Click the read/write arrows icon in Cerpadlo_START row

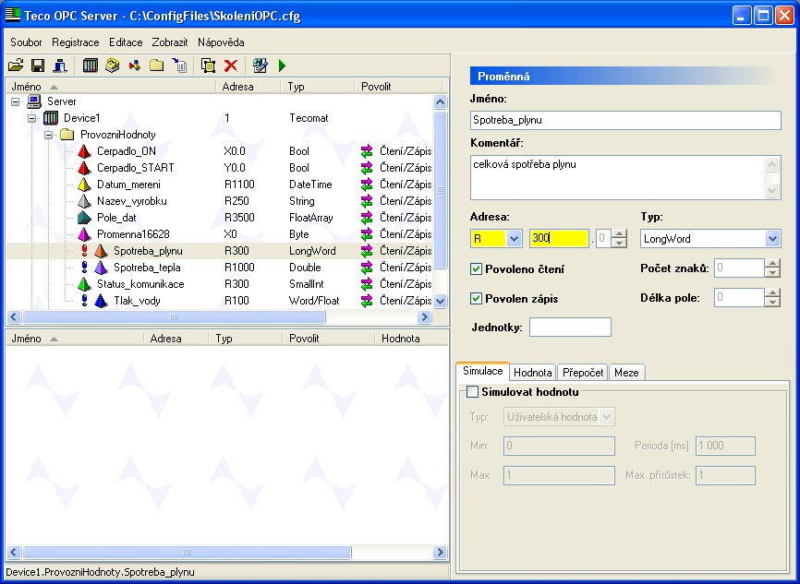coord(367,168)
